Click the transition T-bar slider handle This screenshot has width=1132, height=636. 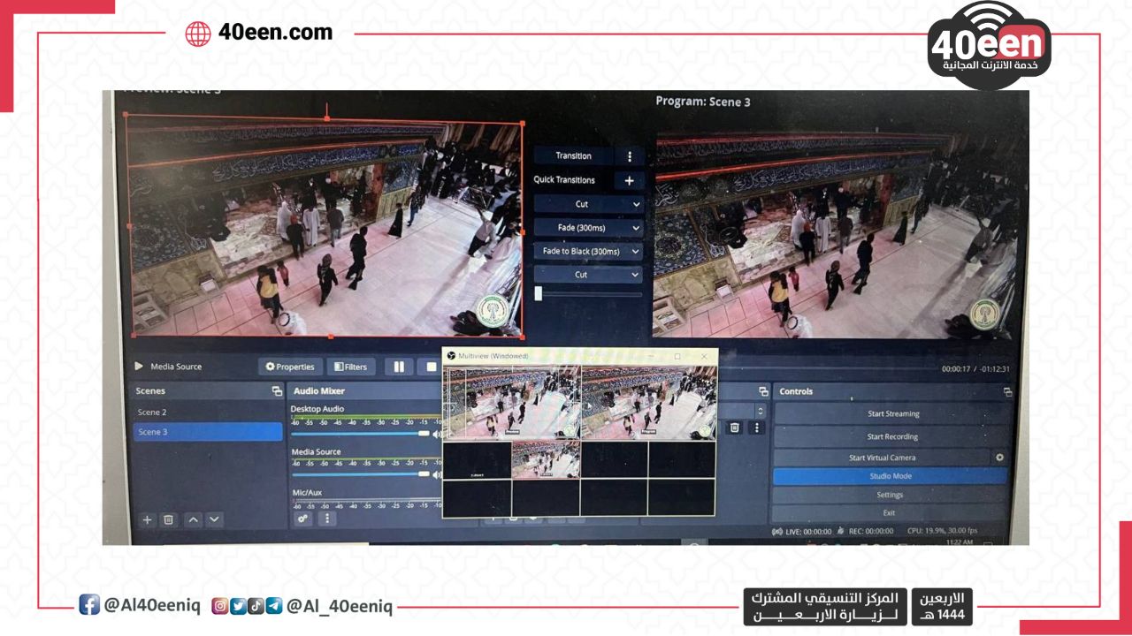tap(538, 293)
